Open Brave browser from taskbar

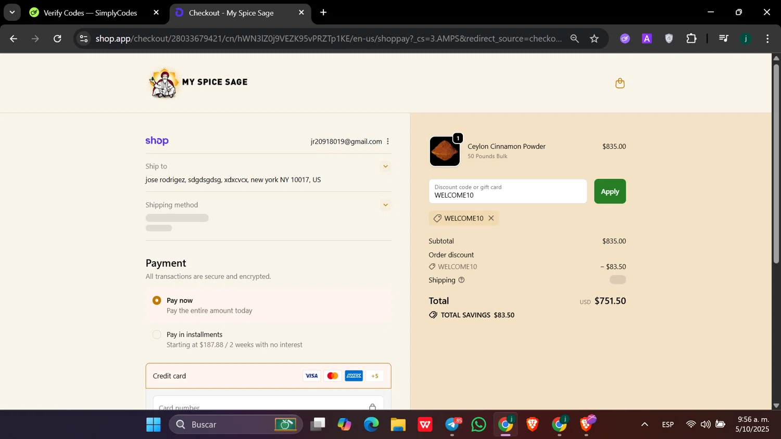(x=532, y=425)
